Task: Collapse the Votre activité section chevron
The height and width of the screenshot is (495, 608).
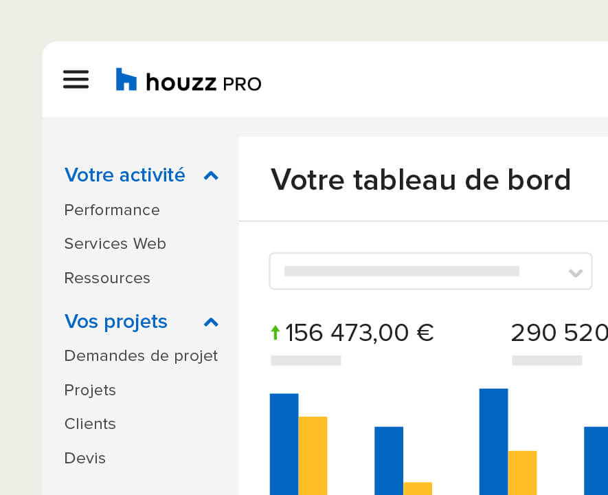Action: click(x=211, y=176)
